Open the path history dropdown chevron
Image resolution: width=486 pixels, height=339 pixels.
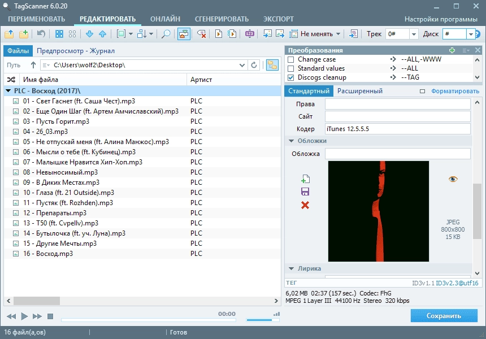(x=242, y=65)
